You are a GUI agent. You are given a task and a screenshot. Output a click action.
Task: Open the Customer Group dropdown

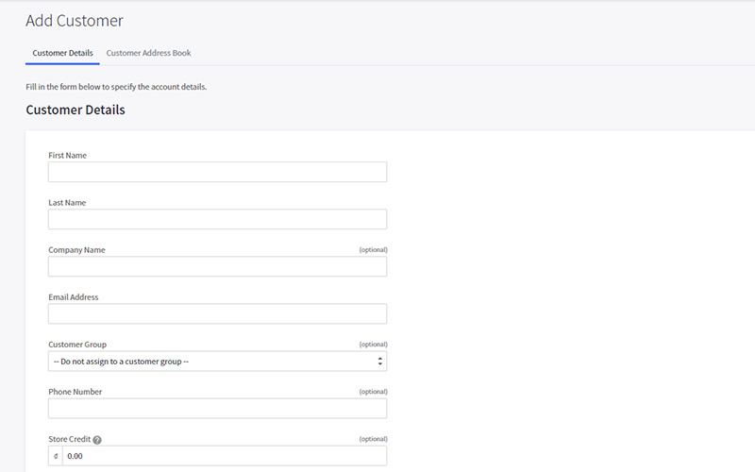(217, 362)
